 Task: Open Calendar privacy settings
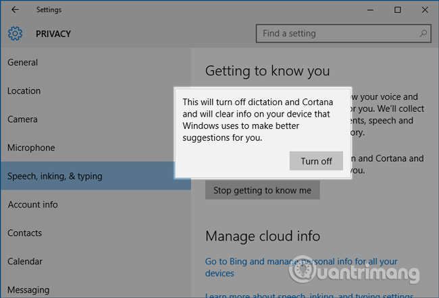[x=95, y=262]
